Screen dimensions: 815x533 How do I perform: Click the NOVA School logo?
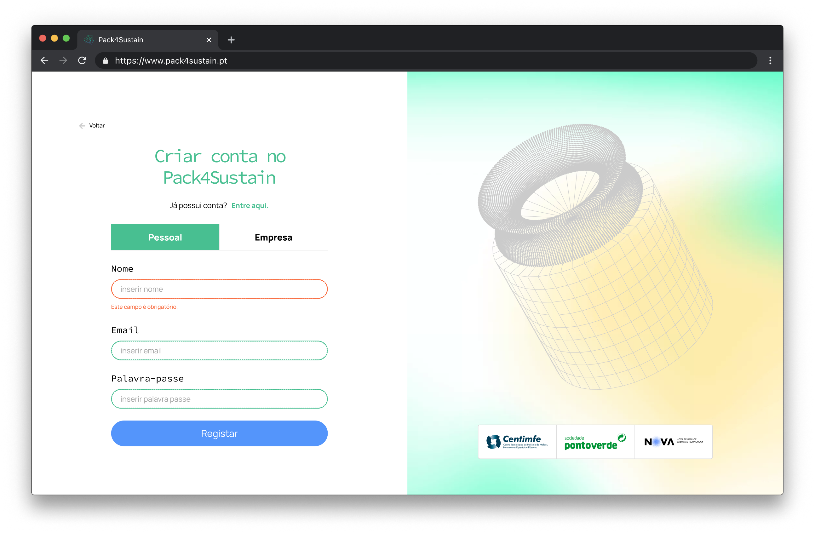coord(673,442)
